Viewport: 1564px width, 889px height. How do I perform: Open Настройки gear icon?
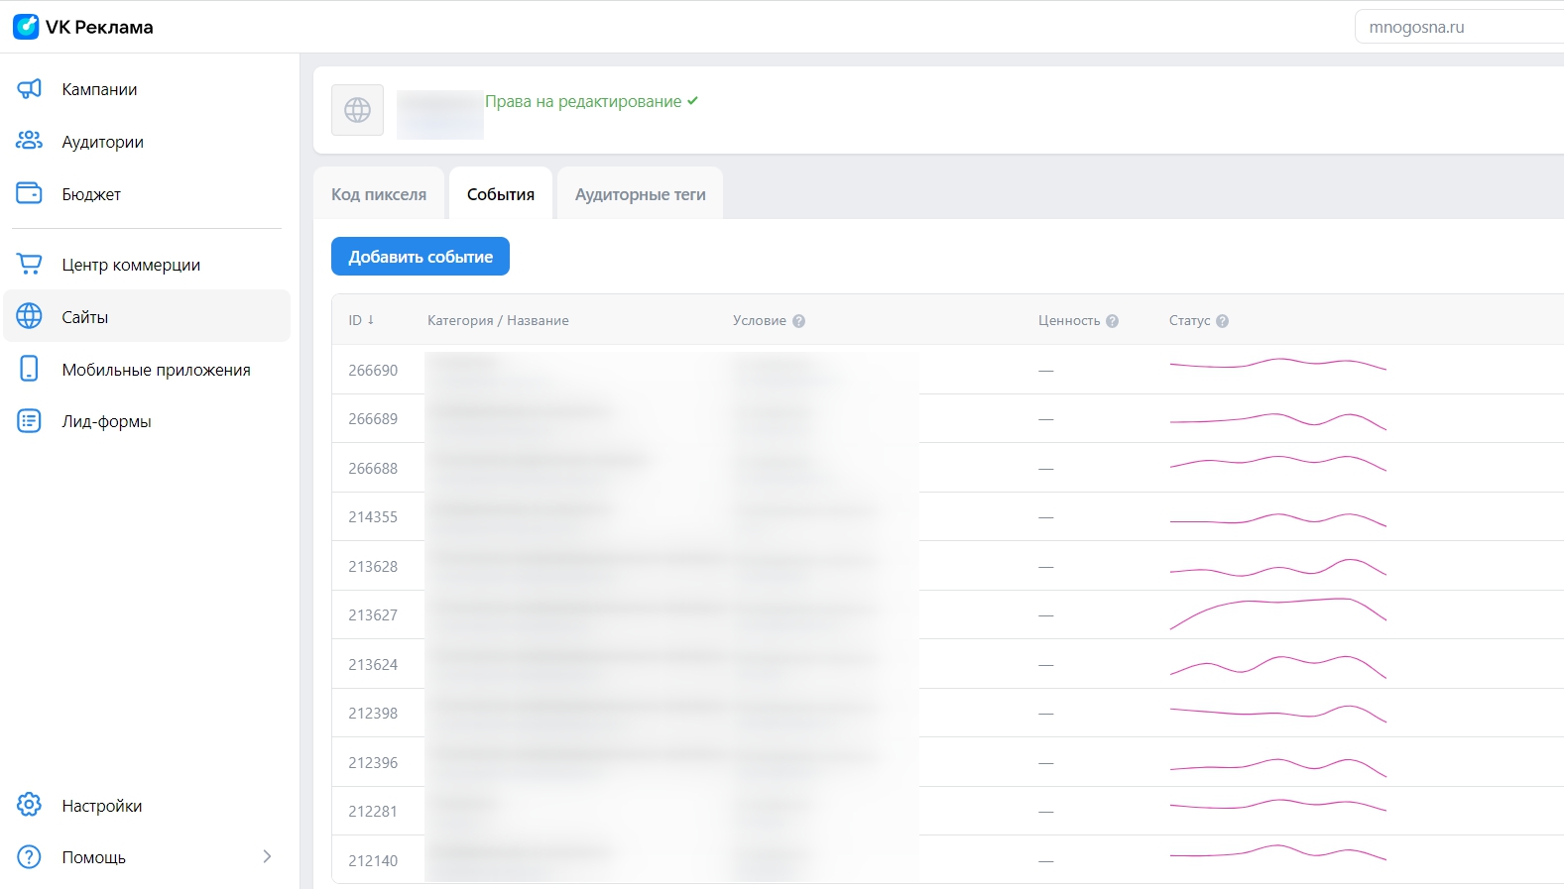click(29, 805)
